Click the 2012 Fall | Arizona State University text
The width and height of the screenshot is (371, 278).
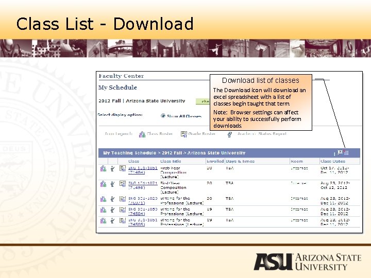(142, 101)
